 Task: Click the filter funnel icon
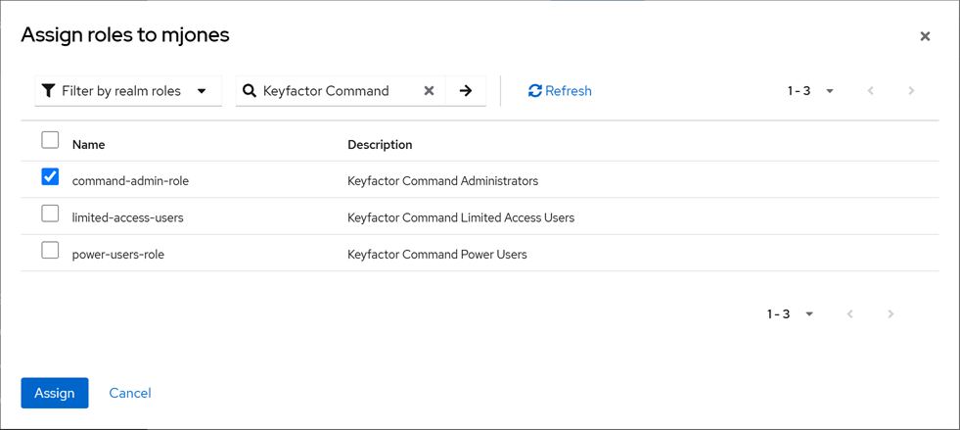48,91
